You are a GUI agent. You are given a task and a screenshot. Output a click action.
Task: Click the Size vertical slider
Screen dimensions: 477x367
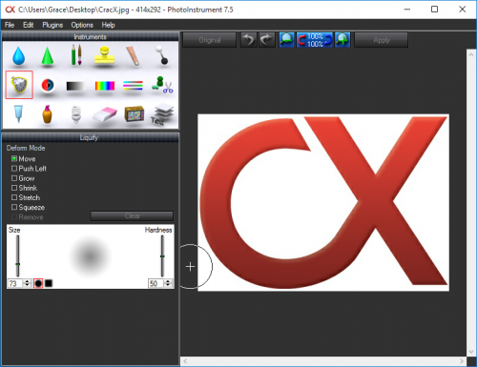pos(18,255)
